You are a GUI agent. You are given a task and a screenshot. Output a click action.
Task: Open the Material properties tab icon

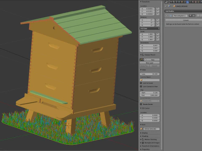[193, 2]
